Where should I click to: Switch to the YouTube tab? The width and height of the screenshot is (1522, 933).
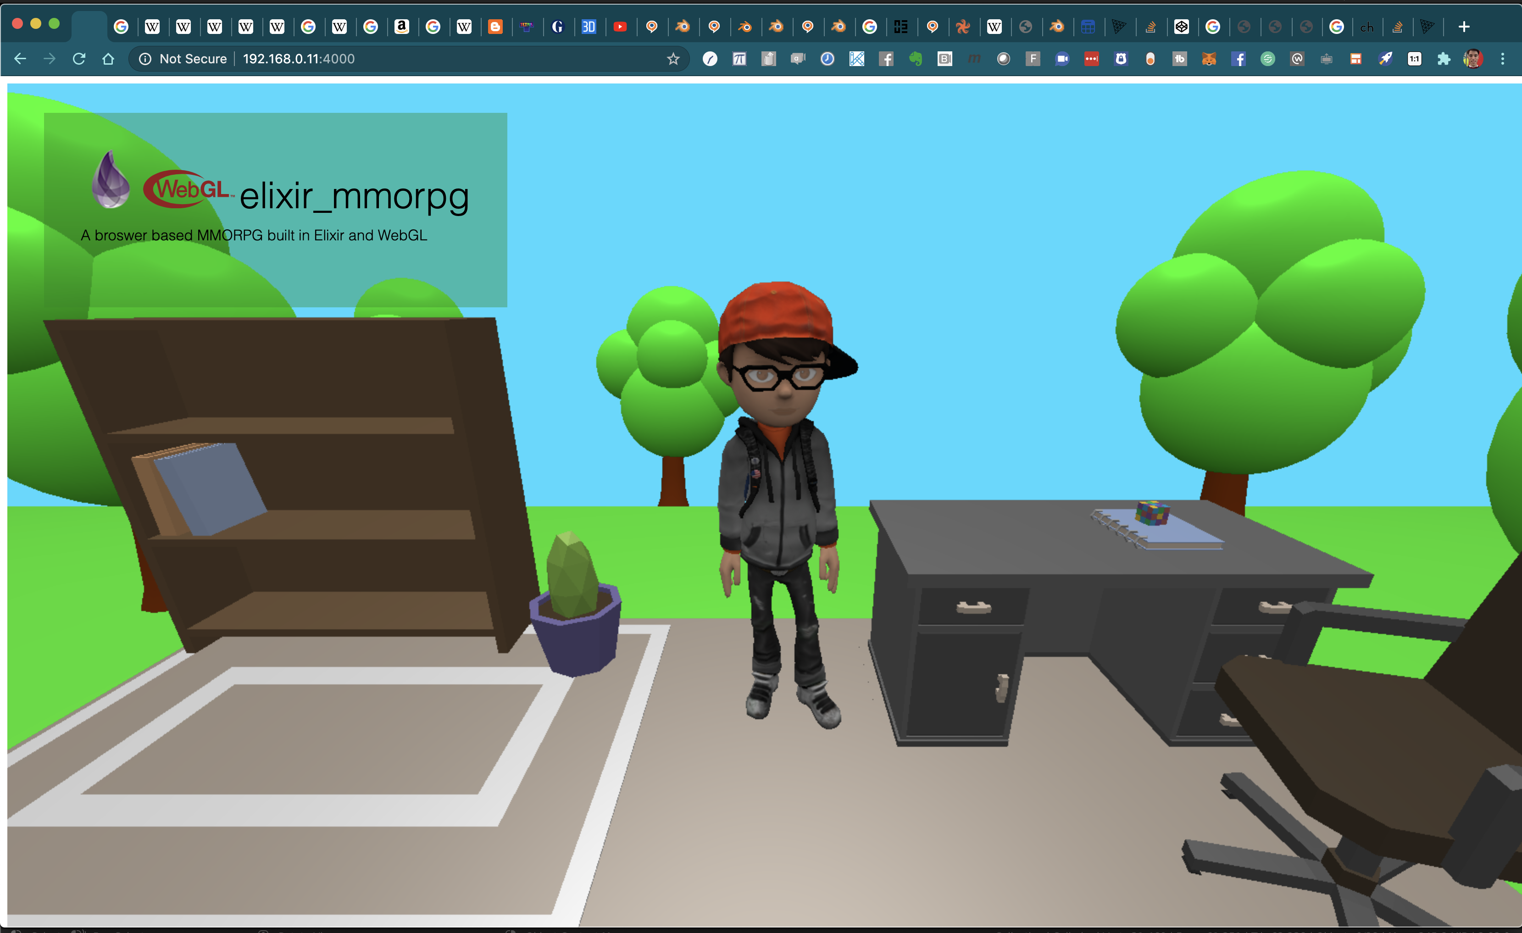(x=620, y=27)
